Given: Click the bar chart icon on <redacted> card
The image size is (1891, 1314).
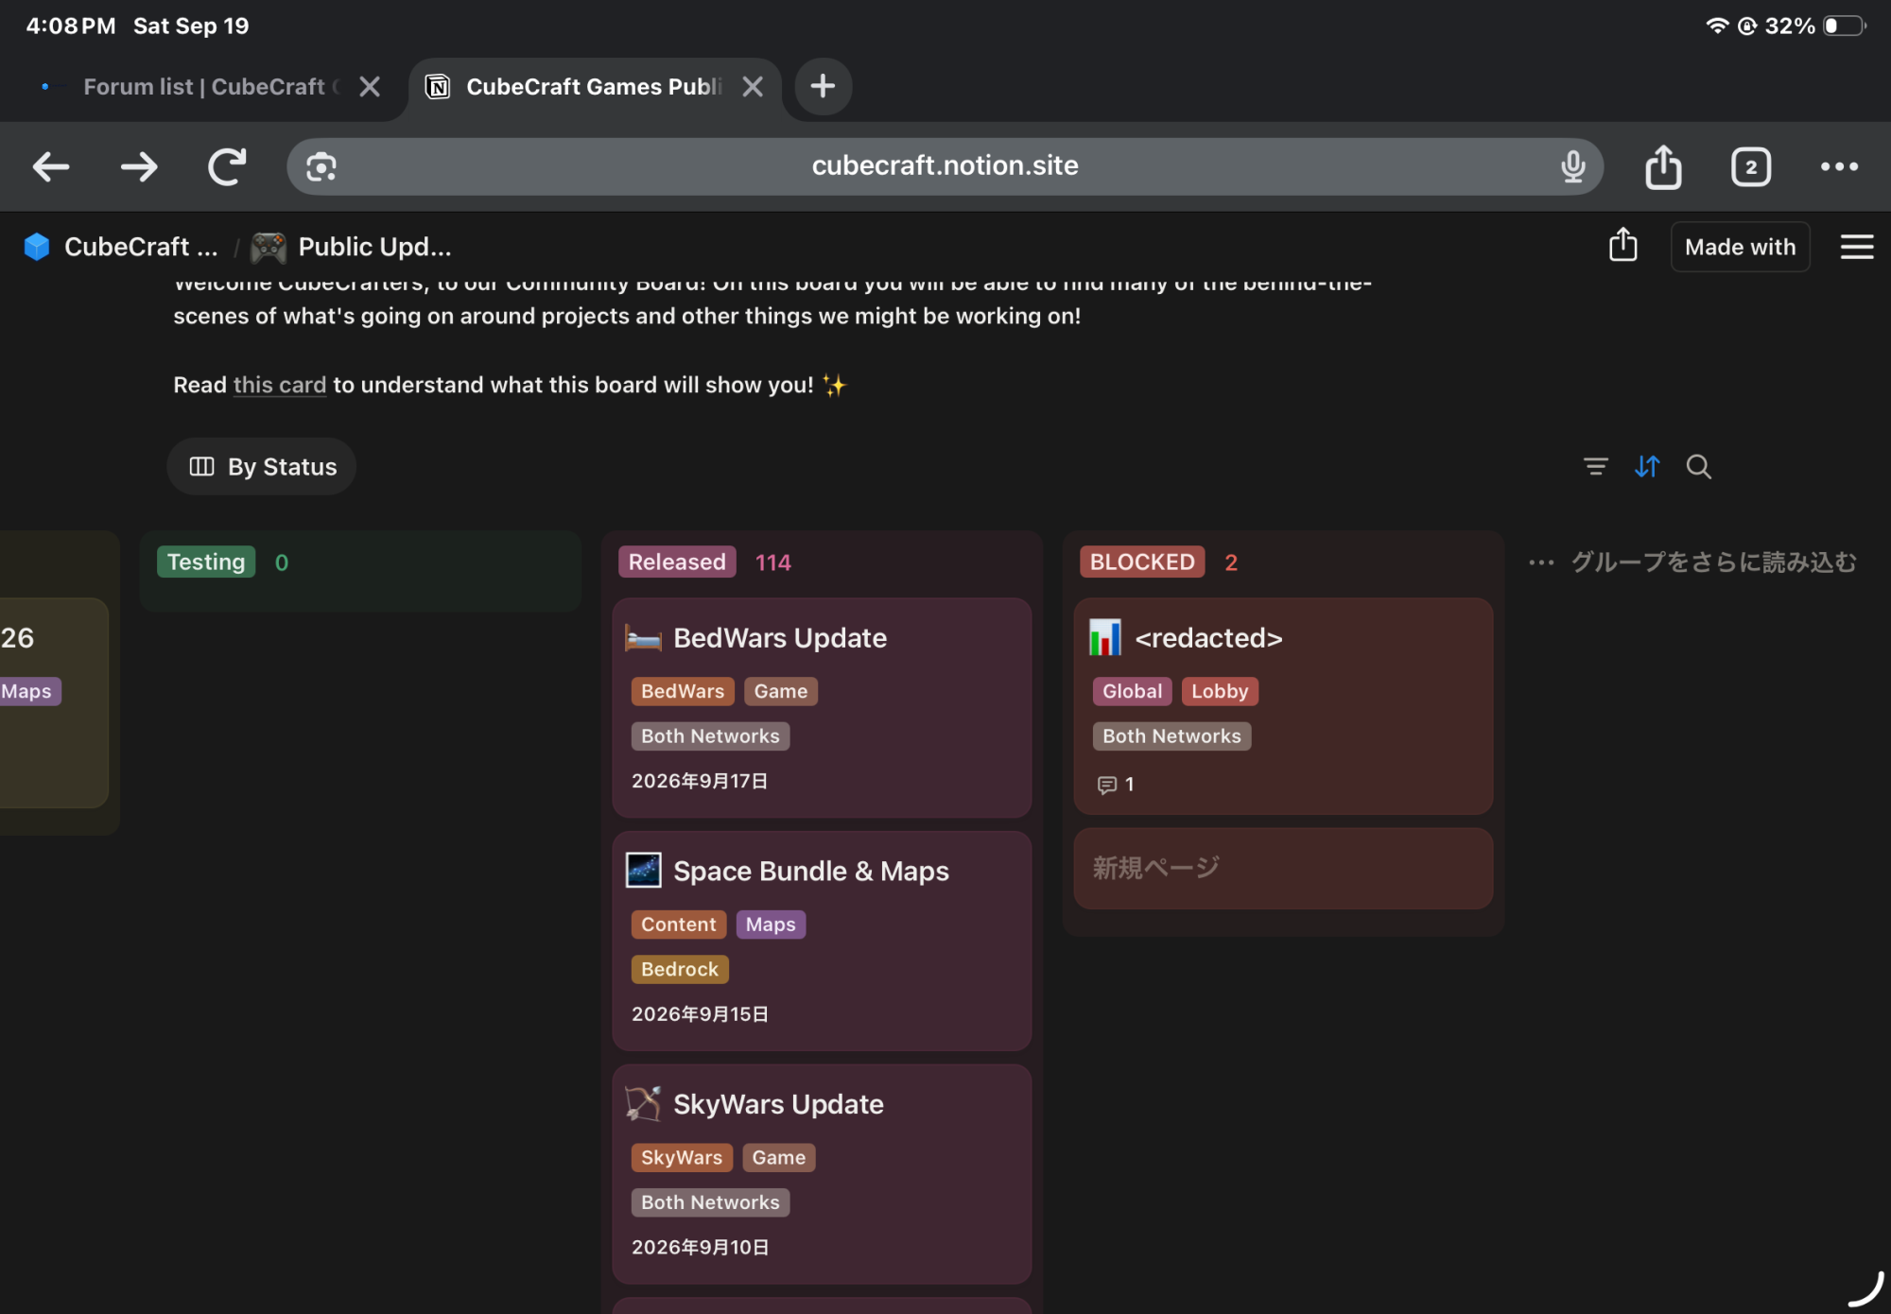Looking at the screenshot, I should pos(1104,638).
